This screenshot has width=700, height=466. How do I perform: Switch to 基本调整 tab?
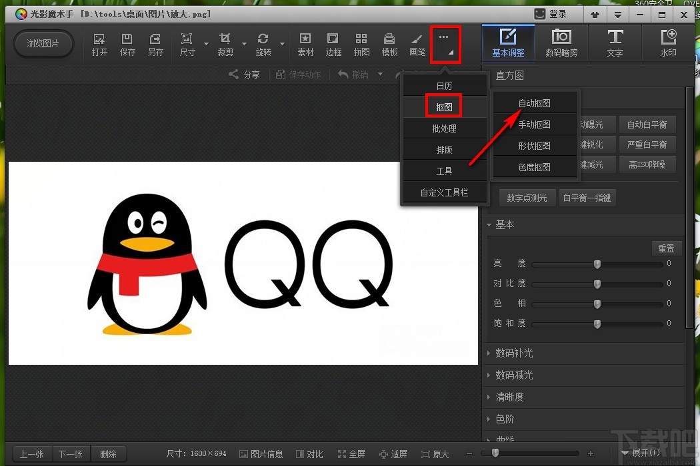508,43
